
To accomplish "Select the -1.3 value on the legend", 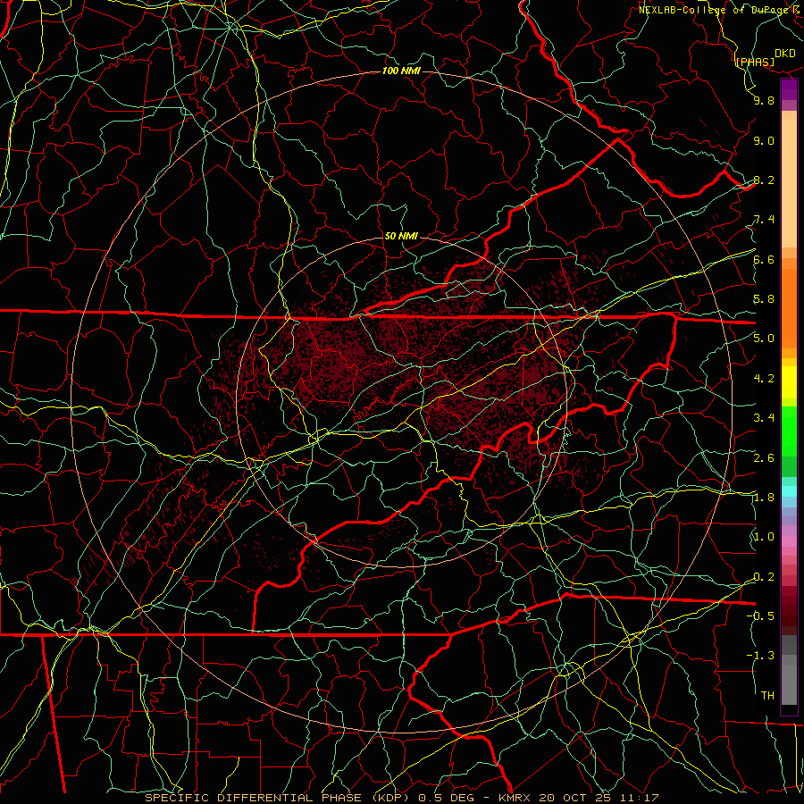I will coord(760,656).
